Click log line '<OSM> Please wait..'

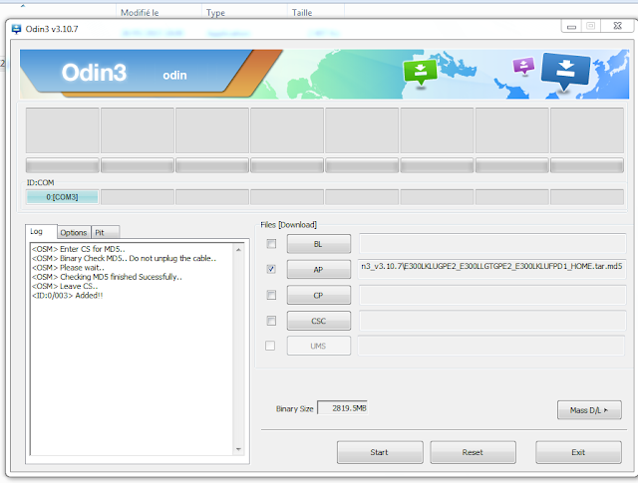(x=68, y=268)
